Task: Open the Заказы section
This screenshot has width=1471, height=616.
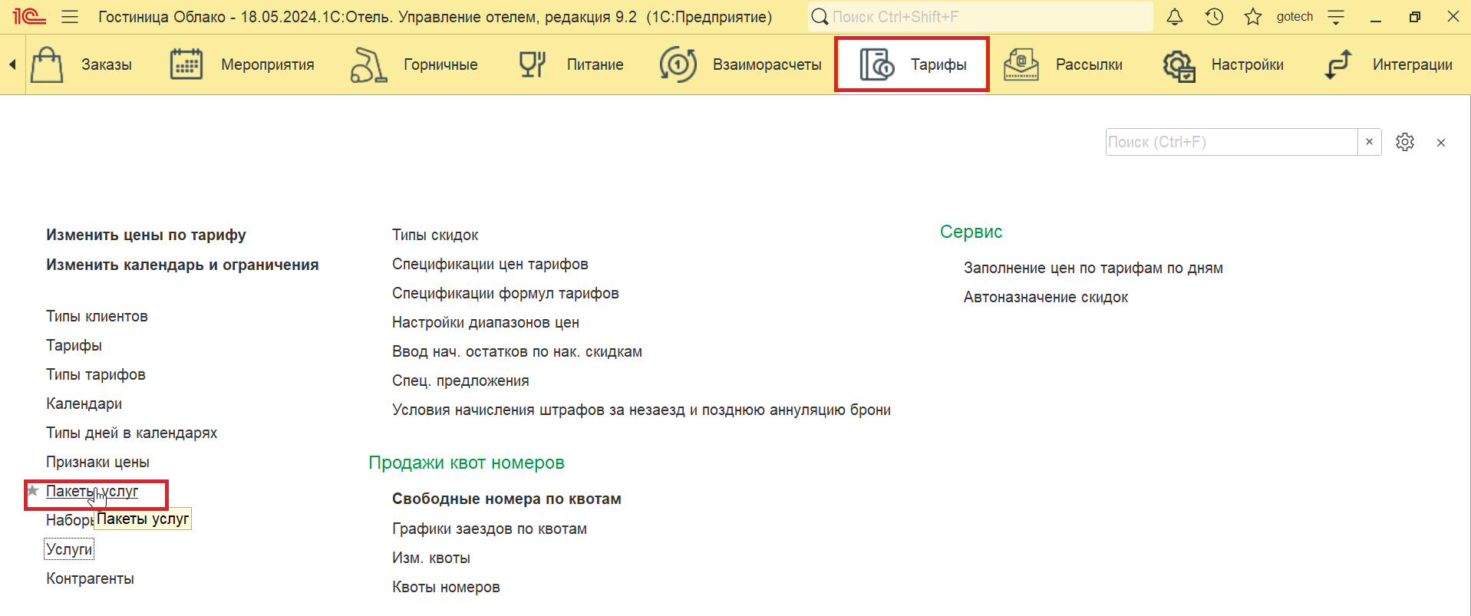Action: pyautogui.click(x=107, y=64)
